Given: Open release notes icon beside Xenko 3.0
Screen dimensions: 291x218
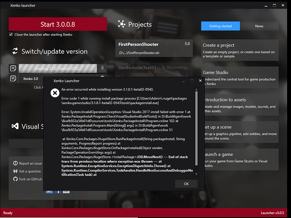Looking at the screenshot, I should point(13,78).
